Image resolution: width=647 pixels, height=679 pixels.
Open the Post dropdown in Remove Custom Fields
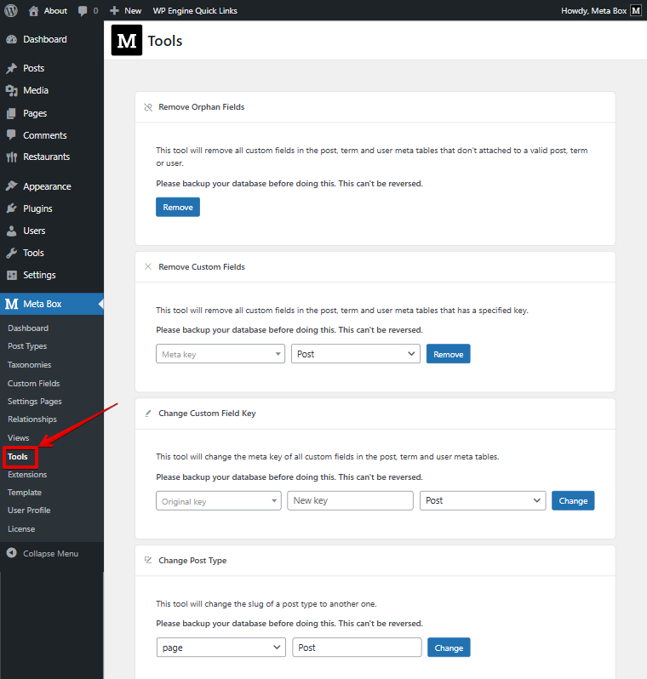coord(356,354)
